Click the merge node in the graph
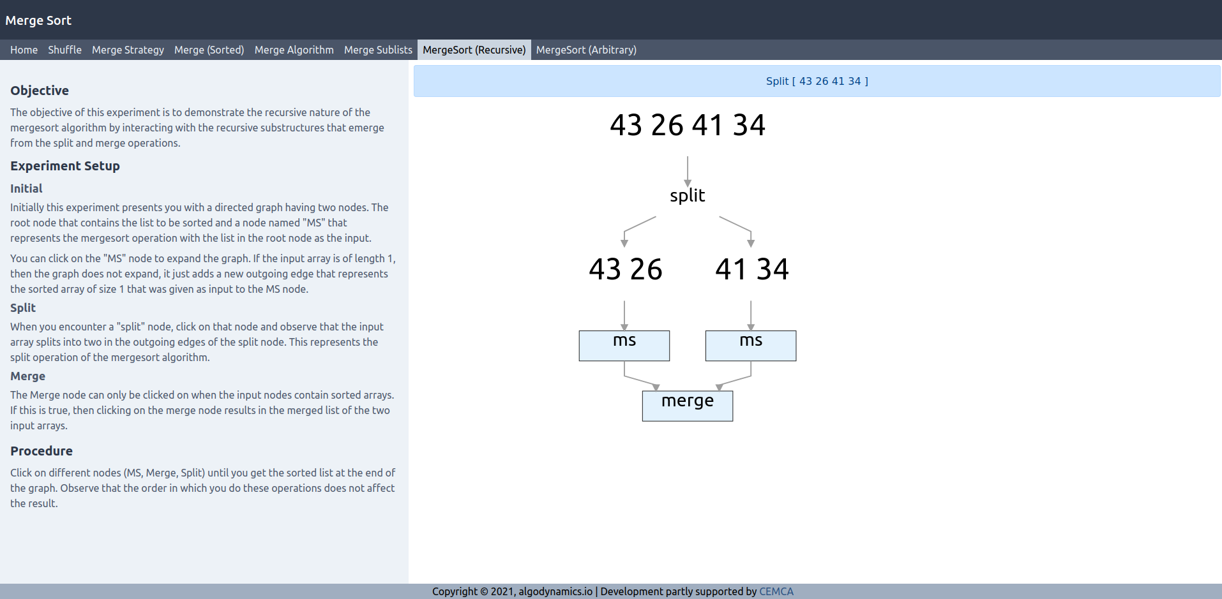 click(687, 405)
